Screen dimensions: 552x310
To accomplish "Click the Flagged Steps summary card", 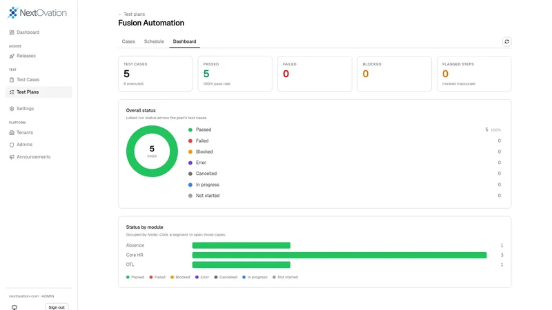I will click(x=474, y=74).
